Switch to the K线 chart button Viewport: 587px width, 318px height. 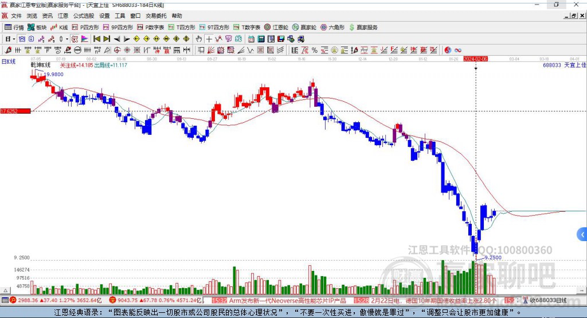tap(60, 27)
